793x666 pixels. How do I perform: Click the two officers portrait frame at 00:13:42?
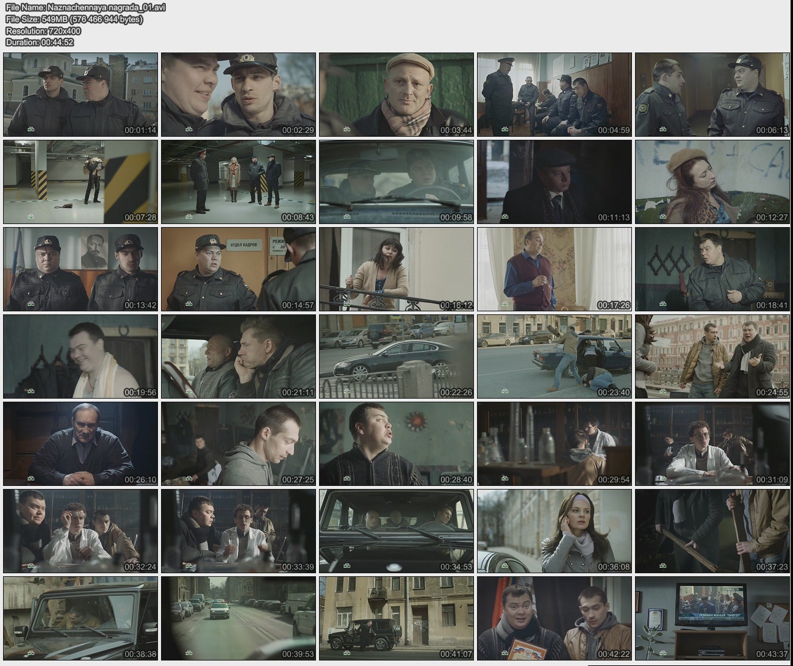pyautogui.click(x=81, y=269)
